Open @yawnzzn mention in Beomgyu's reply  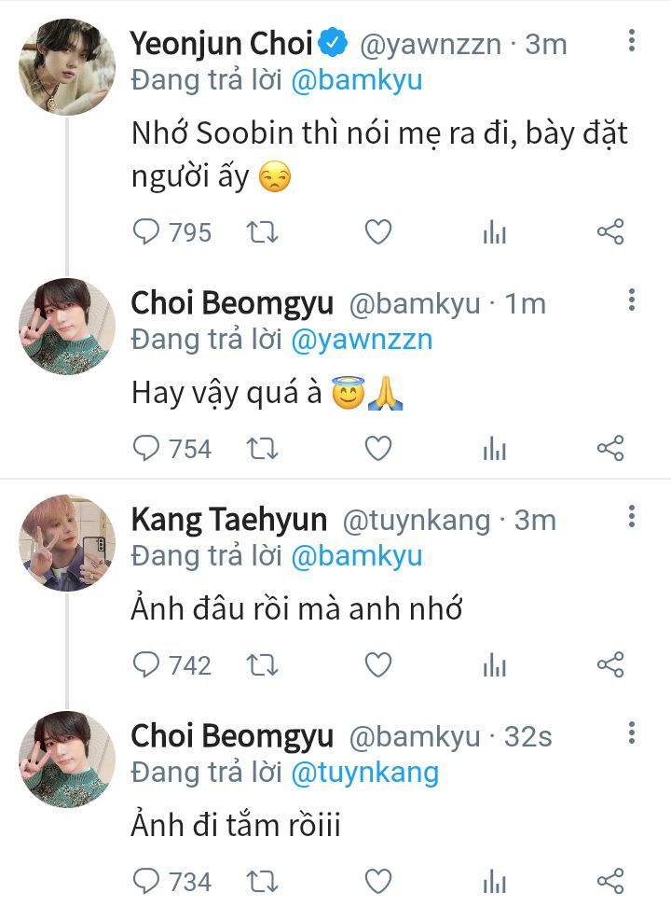pos(362,340)
